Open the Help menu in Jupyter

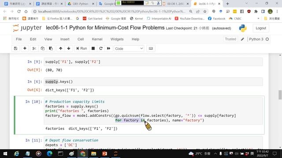coord(135,39)
